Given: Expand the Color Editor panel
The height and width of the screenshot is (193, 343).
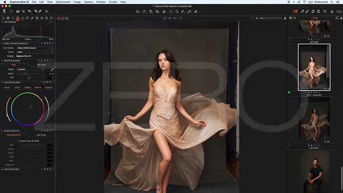Looking at the screenshot, I should [2, 169].
